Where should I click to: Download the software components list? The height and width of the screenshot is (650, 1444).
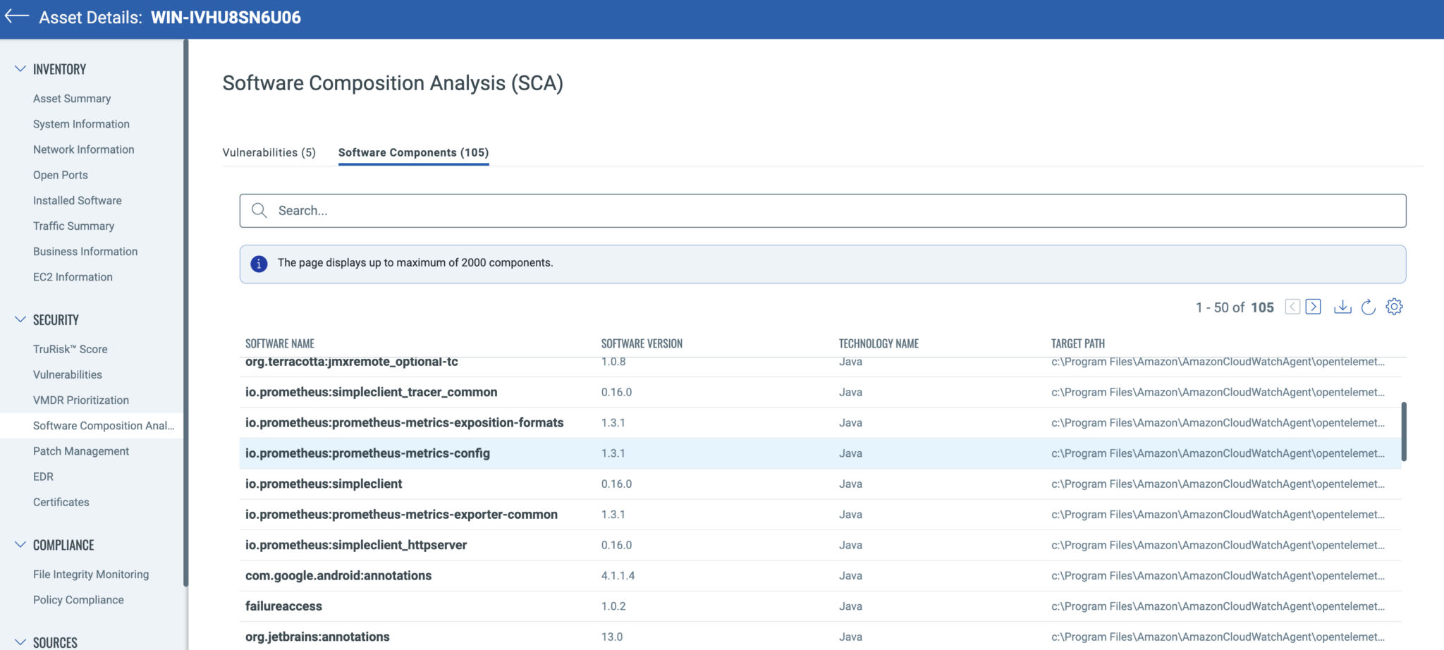coord(1342,307)
